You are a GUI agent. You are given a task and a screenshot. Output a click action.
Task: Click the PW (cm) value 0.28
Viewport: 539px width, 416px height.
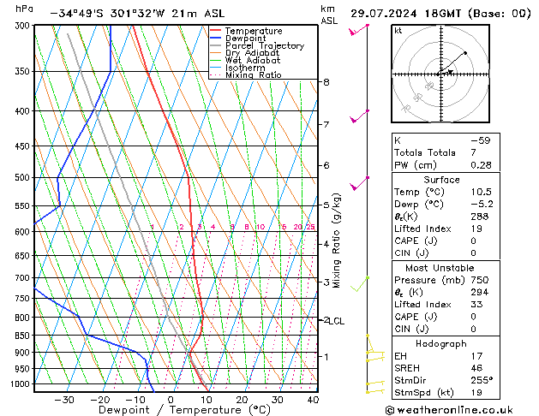pyautogui.click(x=481, y=165)
